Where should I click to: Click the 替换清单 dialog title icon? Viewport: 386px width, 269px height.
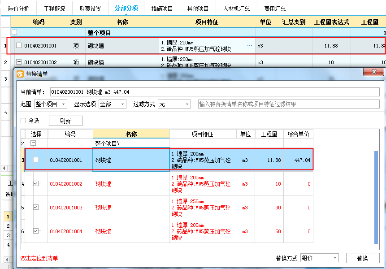tap(20, 74)
